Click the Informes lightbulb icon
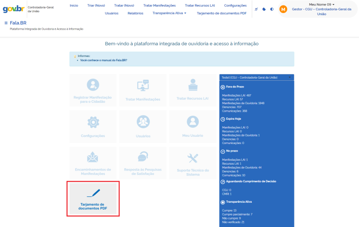This screenshot has width=359, height=227. (75, 56)
